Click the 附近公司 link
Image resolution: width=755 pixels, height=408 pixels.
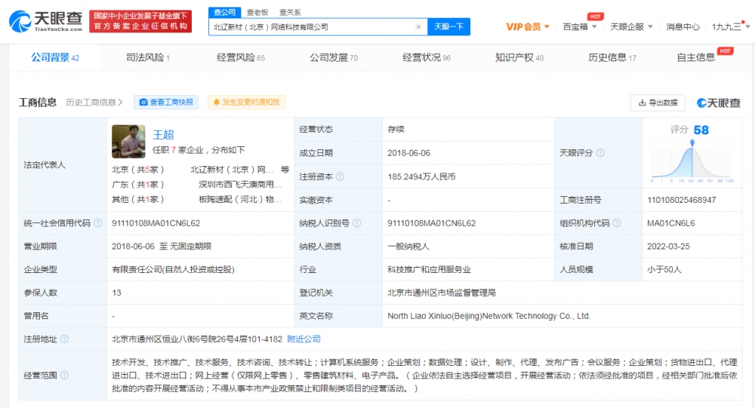coord(304,339)
